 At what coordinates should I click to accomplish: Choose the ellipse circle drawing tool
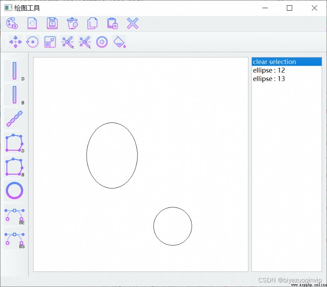15,191
